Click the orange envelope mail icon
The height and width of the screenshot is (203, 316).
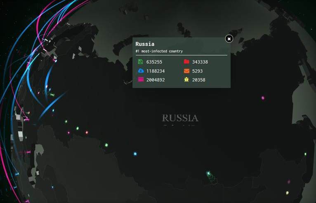pos(186,71)
